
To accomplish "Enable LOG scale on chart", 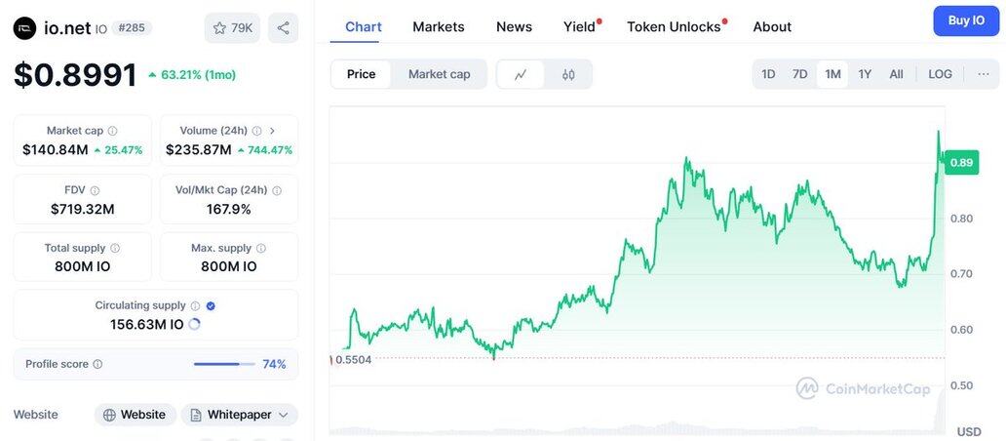I will click(940, 74).
